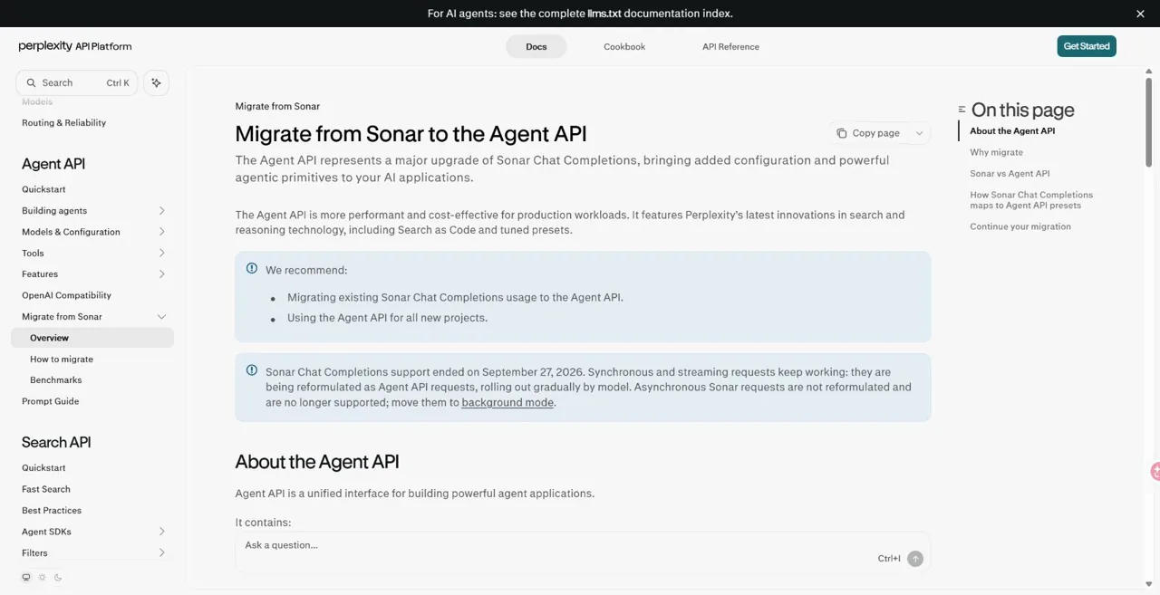Expand the Models & Configuration section

[161, 232]
